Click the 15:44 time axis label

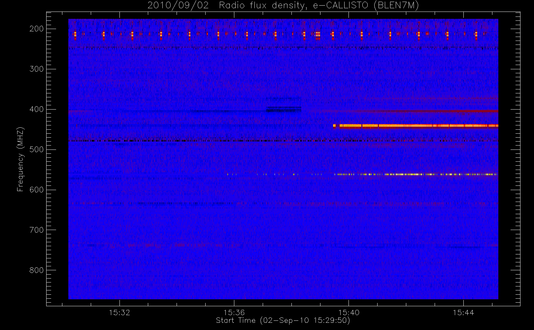(x=463, y=313)
